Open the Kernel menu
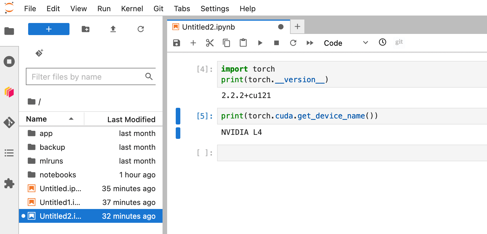The height and width of the screenshot is (234, 487). click(x=132, y=9)
